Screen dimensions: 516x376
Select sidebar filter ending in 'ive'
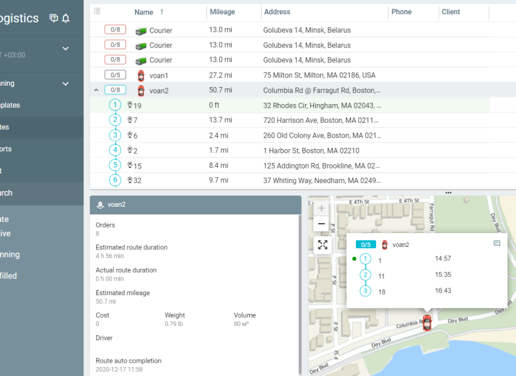(x=5, y=234)
